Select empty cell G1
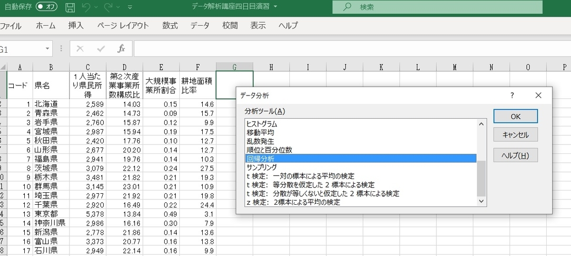This screenshot has height=256, width=571. pos(235,85)
